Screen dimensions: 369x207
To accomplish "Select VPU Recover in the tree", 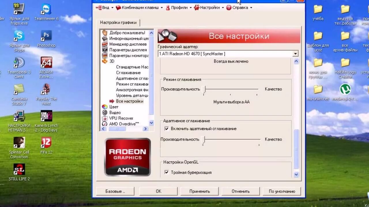I will tap(121, 118).
